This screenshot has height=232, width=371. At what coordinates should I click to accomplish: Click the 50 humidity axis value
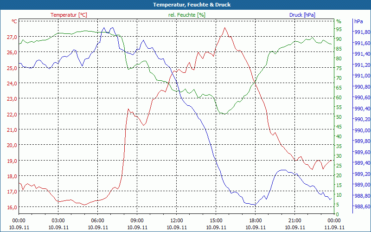tap(339, 117)
